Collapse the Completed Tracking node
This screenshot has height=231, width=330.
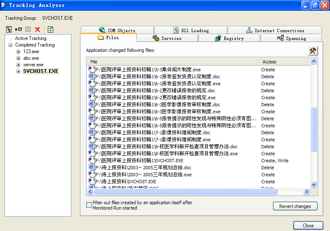11,45
